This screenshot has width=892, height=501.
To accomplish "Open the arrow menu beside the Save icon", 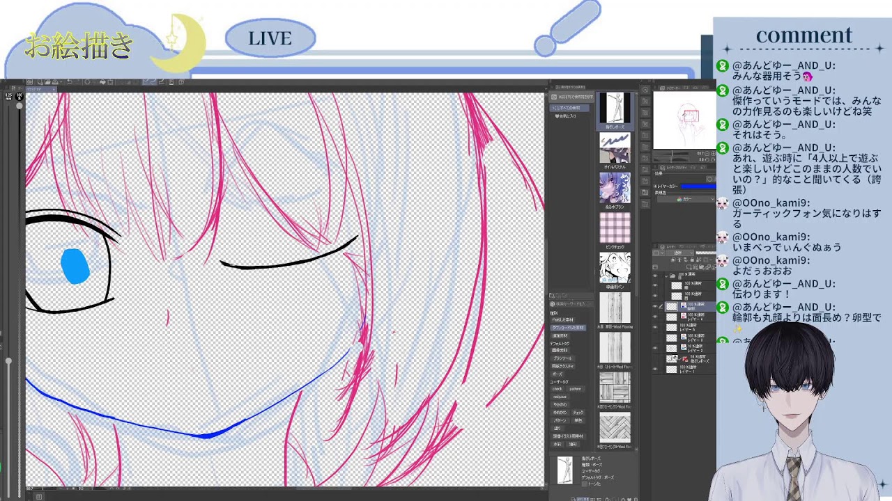I will click(61, 81).
